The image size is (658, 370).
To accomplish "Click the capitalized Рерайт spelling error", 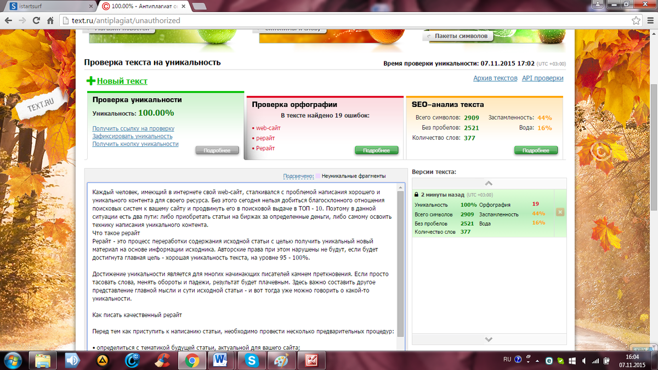I will [x=265, y=148].
